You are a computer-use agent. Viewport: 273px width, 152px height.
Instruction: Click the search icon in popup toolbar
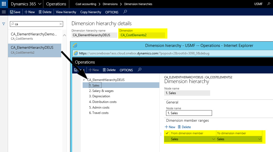pos(139,70)
